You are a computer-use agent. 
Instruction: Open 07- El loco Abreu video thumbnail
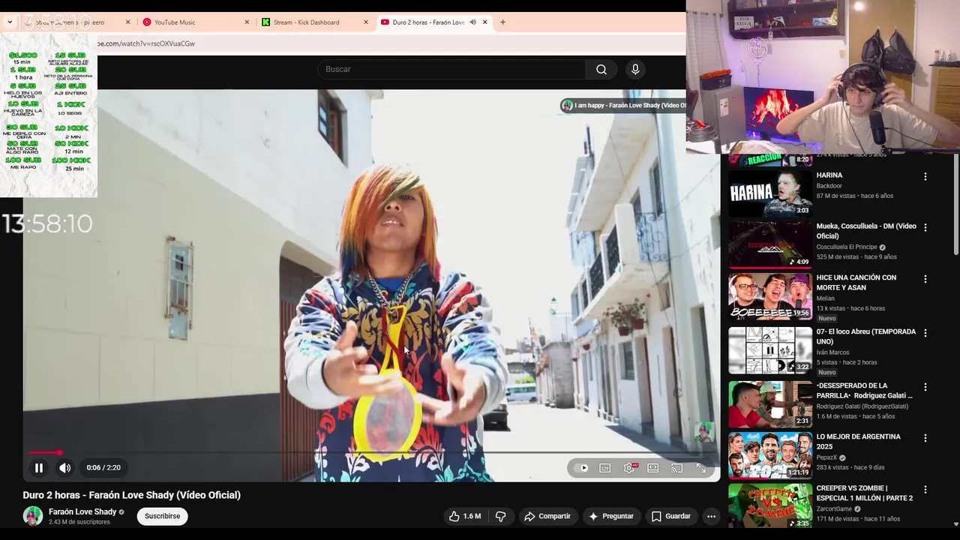(770, 350)
